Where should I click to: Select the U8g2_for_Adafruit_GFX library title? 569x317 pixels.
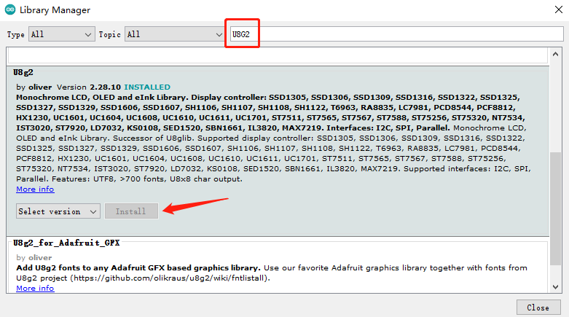66,243
